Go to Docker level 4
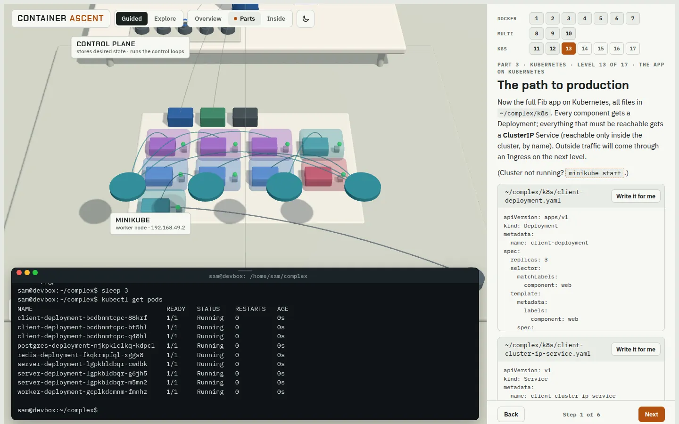The width and height of the screenshot is (679, 424). [585, 18]
